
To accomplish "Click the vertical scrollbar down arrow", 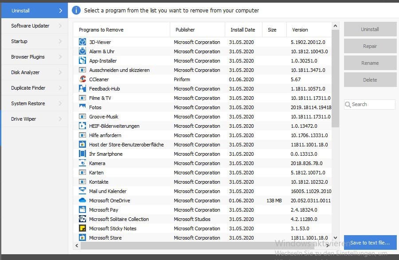I will 335,238.
